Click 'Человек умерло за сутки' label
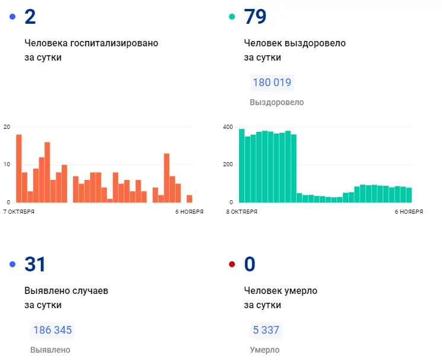Viewport: 442px width, 364px height. pyautogui.click(x=281, y=297)
